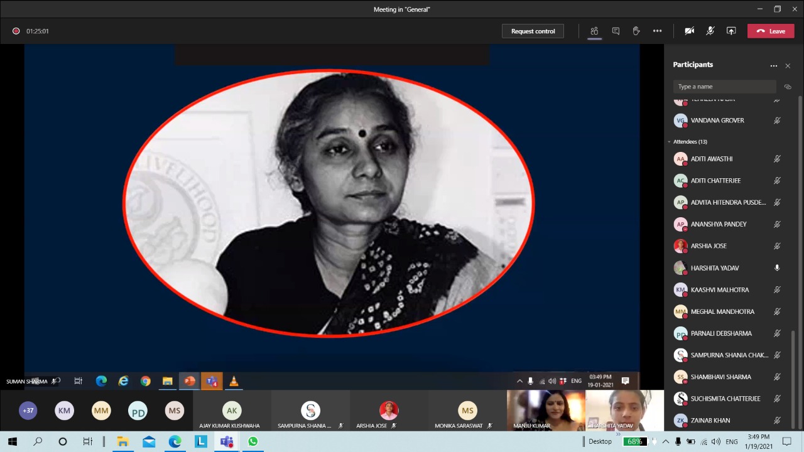Raise your hand in the meeting

(636, 31)
